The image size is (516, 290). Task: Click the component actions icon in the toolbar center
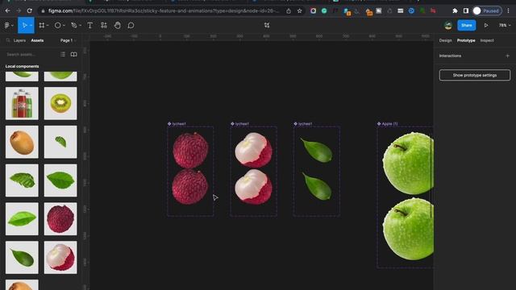coord(267,25)
